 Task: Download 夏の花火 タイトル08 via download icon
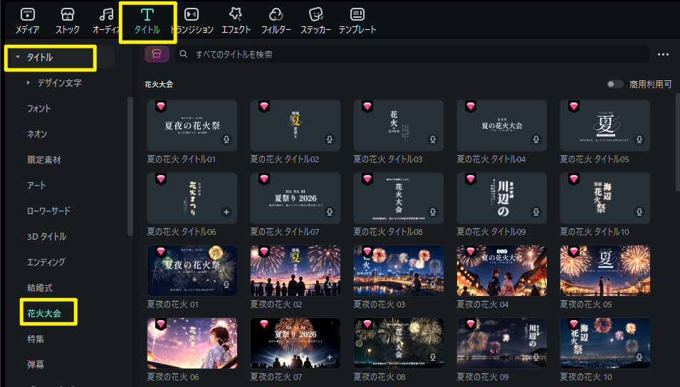(x=433, y=212)
